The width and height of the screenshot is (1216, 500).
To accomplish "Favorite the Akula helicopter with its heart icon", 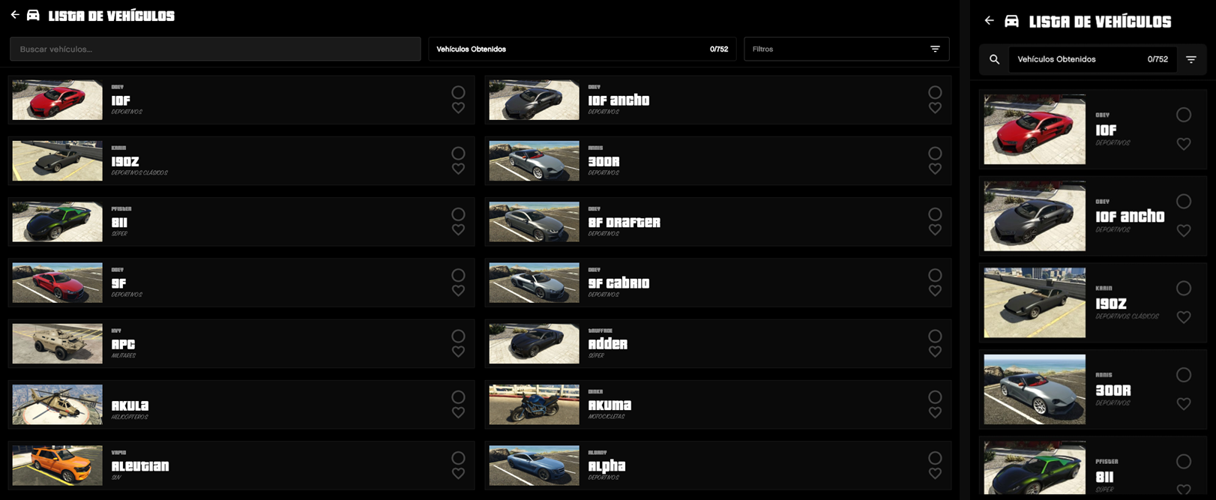I will click(458, 413).
